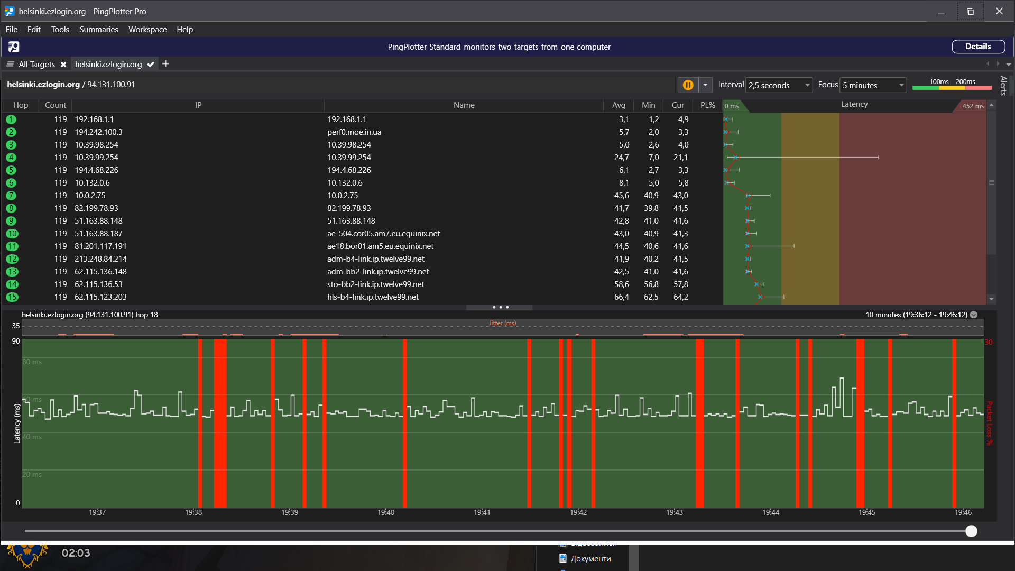Select hop 1 green circle icon
This screenshot has width=1015, height=571.
point(11,119)
